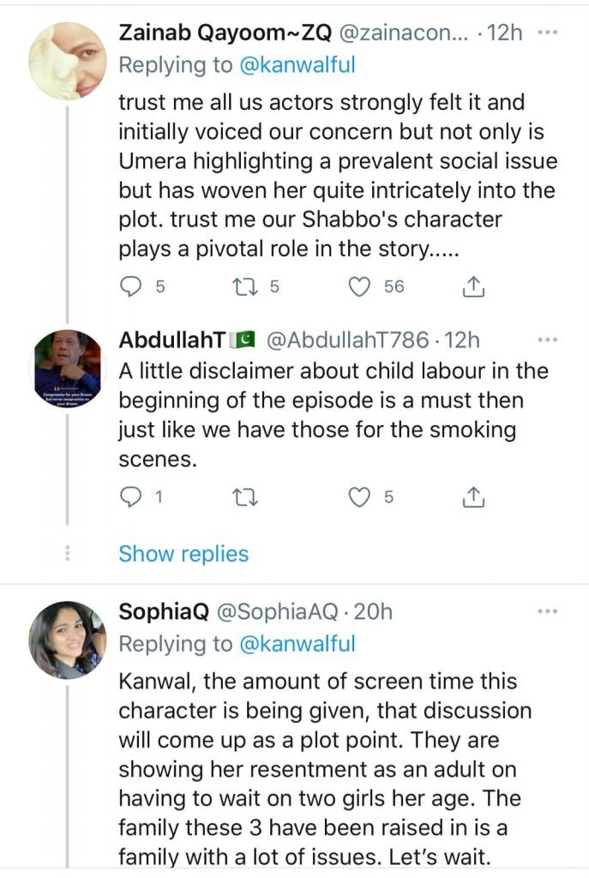View AbdullahT's profile picture
589x878 pixels.
click(67, 368)
